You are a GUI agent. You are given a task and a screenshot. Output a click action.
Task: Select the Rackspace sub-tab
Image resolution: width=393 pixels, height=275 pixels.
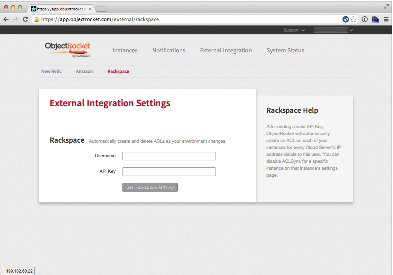(118, 71)
